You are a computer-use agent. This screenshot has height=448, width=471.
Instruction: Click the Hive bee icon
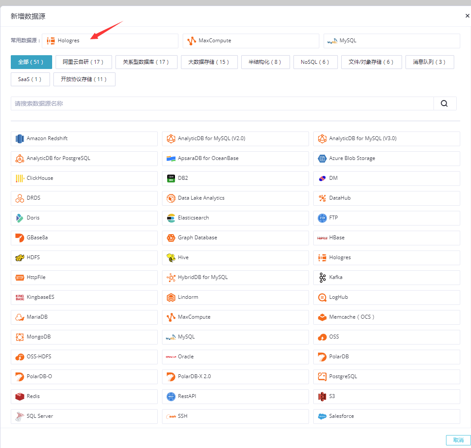[171, 258]
